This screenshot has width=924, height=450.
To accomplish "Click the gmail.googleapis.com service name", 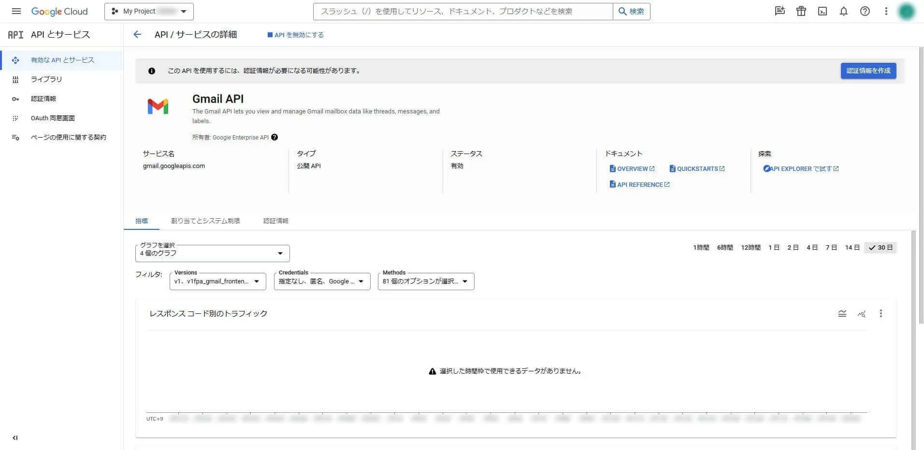I will tap(174, 166).
